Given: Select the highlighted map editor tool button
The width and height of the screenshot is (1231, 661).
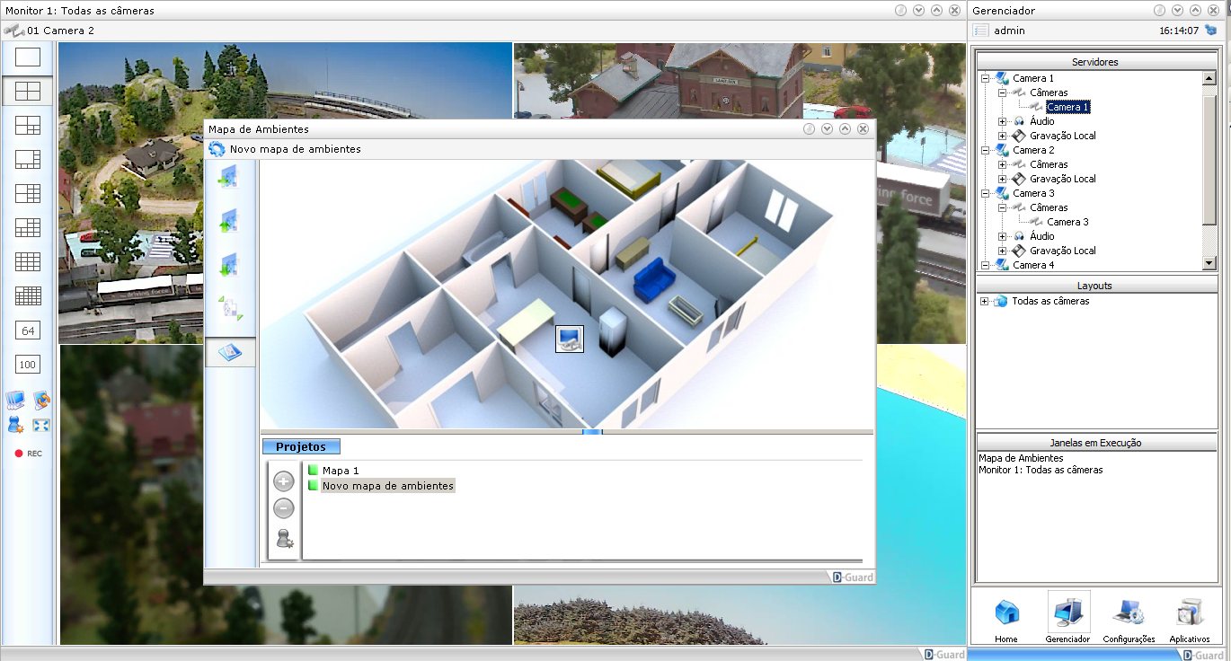Looking at the screenshot, I should point(230,352).
